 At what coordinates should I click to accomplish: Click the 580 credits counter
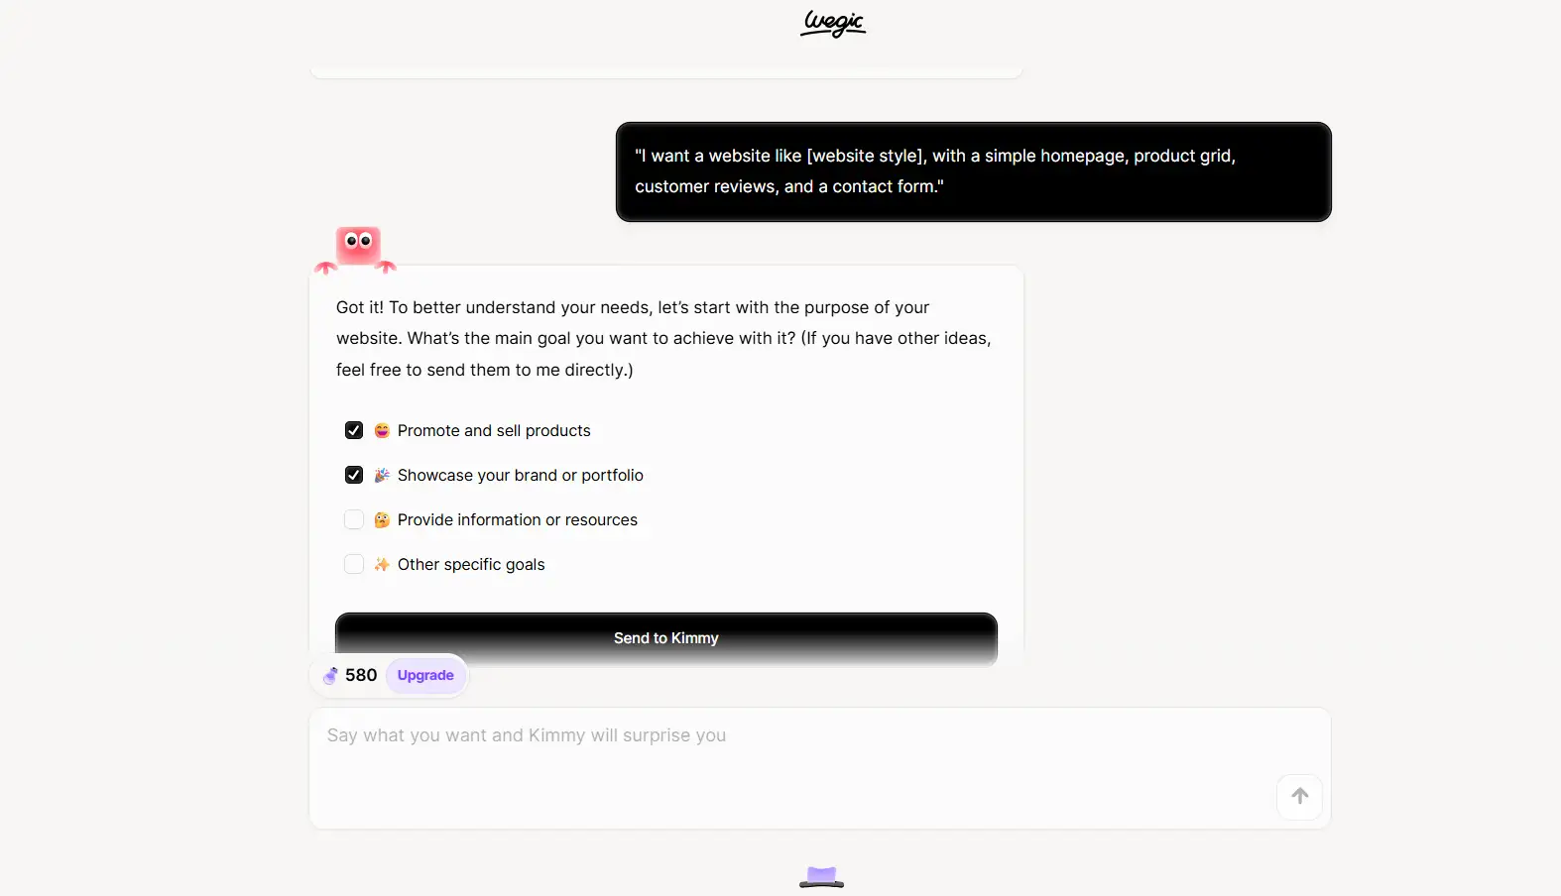361,676
